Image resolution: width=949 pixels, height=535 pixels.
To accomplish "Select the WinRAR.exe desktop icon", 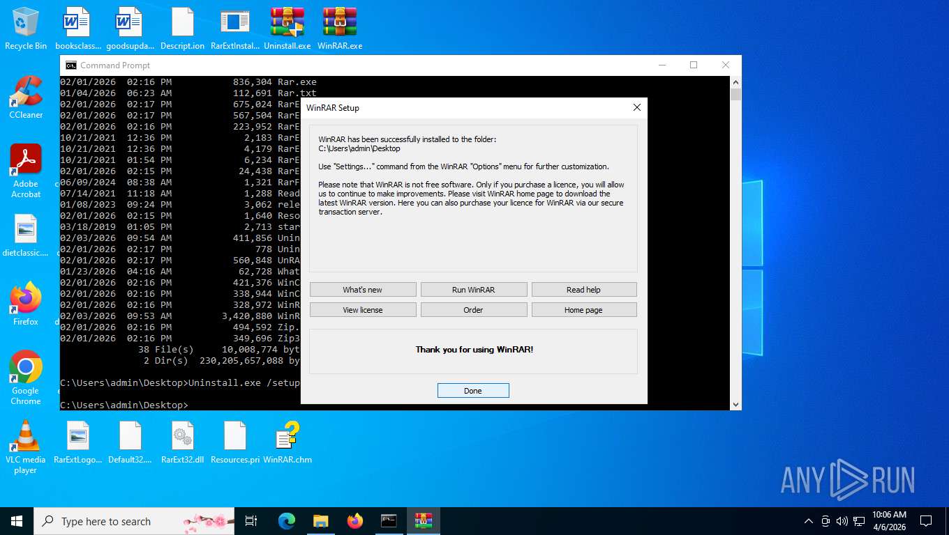I will [x=340, y=29].
